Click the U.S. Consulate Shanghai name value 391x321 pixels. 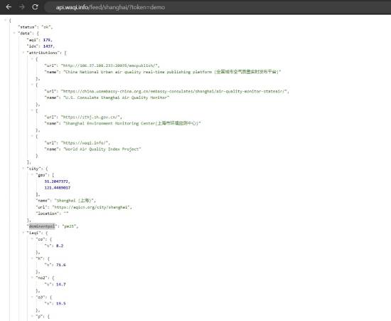[116, 98]
